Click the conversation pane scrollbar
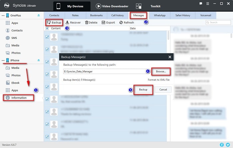The image size is (233, 148). click(231, 36)
